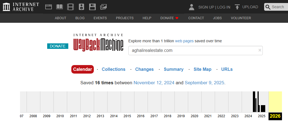288x126 pixels.
Task: Click the SIGN UP link
Action: pyautogui.click(x=206, y=7)
